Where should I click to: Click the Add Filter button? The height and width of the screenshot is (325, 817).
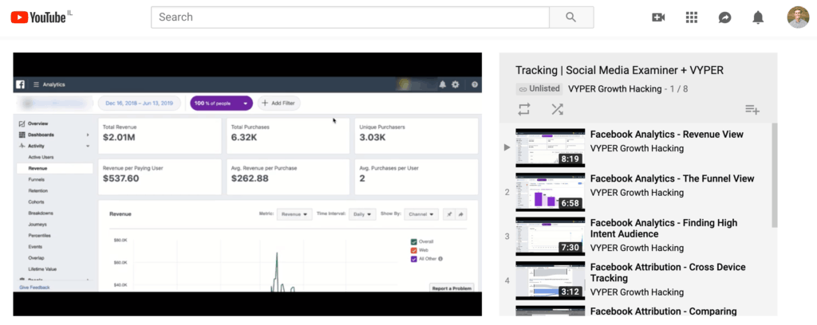pos(278,103)
